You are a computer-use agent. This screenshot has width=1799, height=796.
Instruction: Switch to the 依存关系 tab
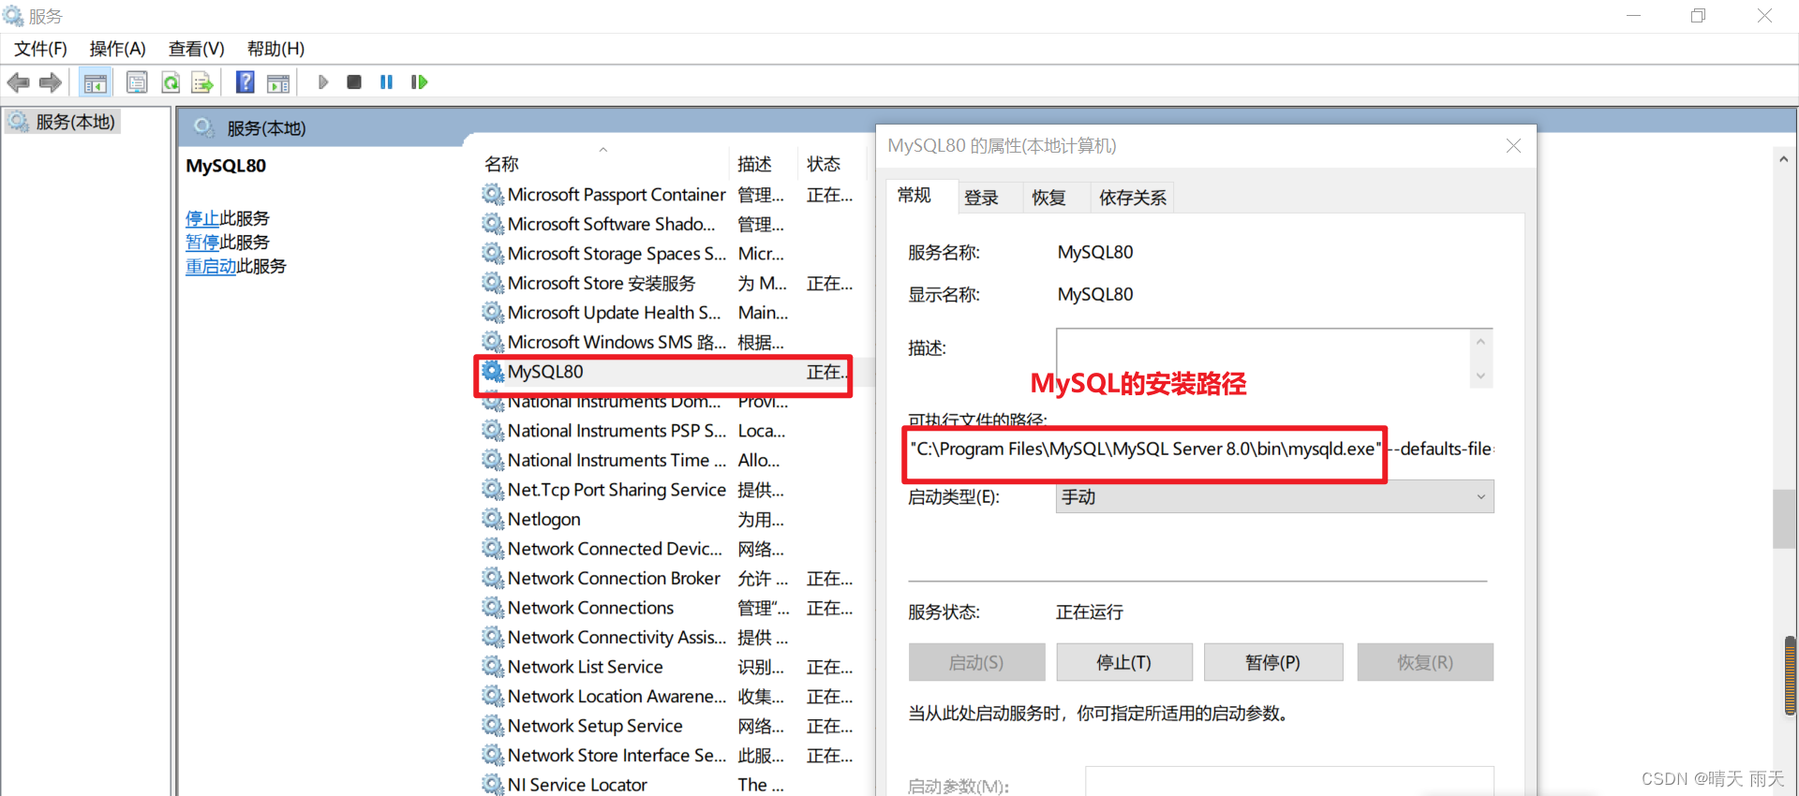(x=1133, y=198)
